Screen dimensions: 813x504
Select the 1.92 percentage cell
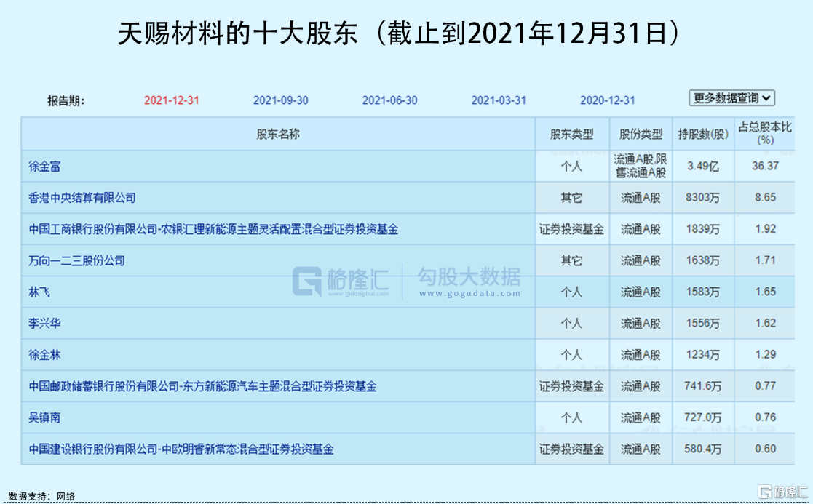765,230
